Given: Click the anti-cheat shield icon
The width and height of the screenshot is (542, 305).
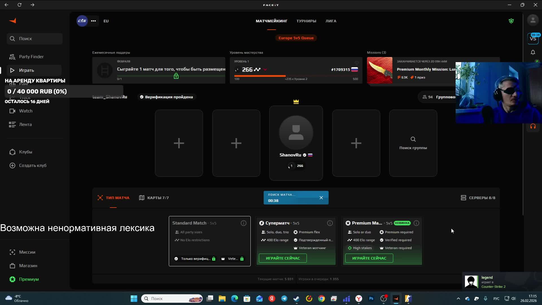Looking at the screenshot, I should [511, 21].
